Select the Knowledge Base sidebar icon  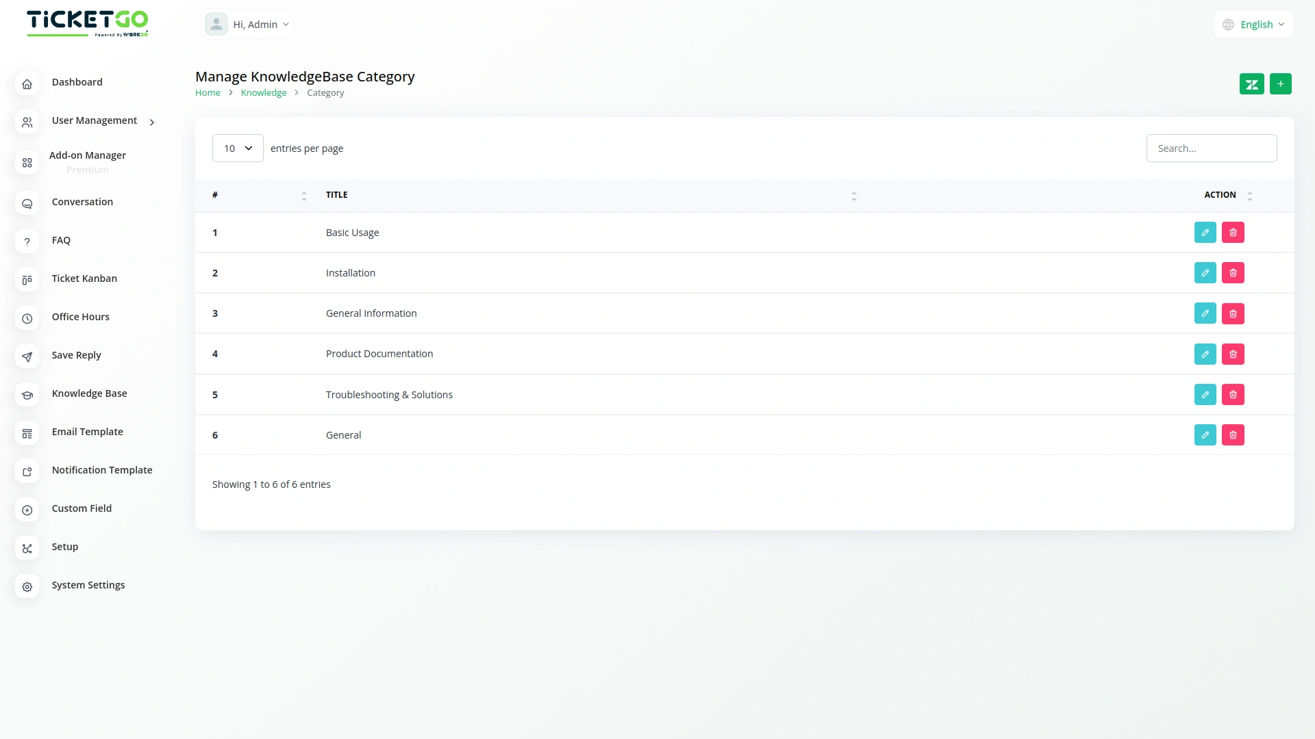(27, 395)
